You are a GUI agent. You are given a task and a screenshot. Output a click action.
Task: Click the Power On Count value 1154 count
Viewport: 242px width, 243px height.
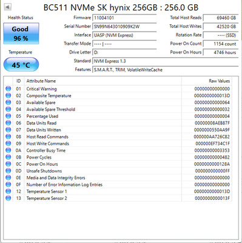[221, 44]
